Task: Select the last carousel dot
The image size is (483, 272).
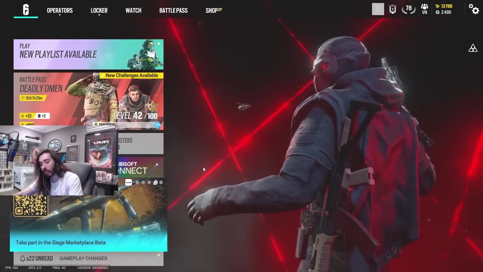Action: [161, 182]
